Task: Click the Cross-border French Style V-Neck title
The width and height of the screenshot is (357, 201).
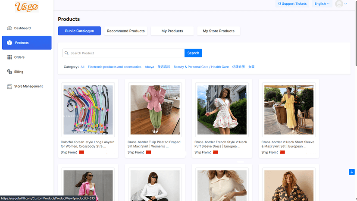Action: pos(221,144)
